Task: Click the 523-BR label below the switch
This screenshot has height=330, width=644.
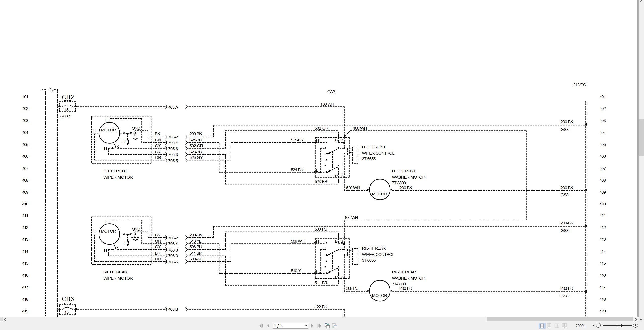Action: [x=321, y=182]
